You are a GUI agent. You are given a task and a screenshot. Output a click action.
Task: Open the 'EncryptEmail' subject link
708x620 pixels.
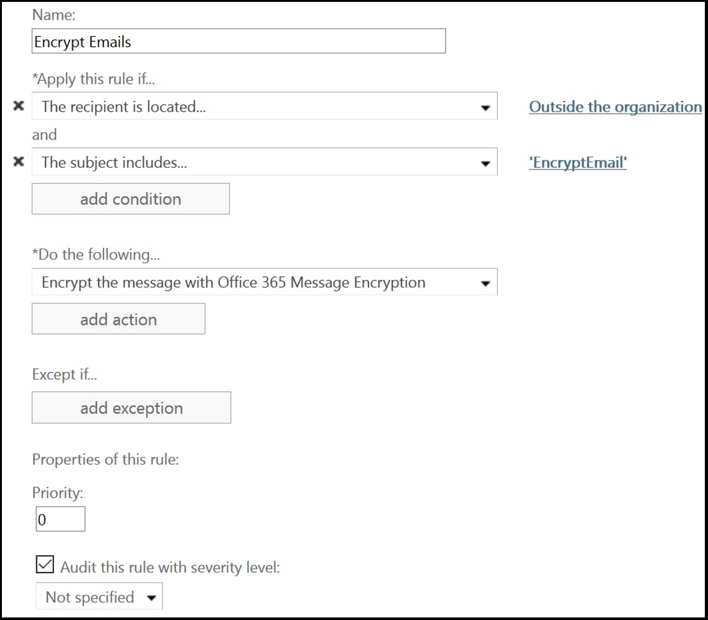578,162
